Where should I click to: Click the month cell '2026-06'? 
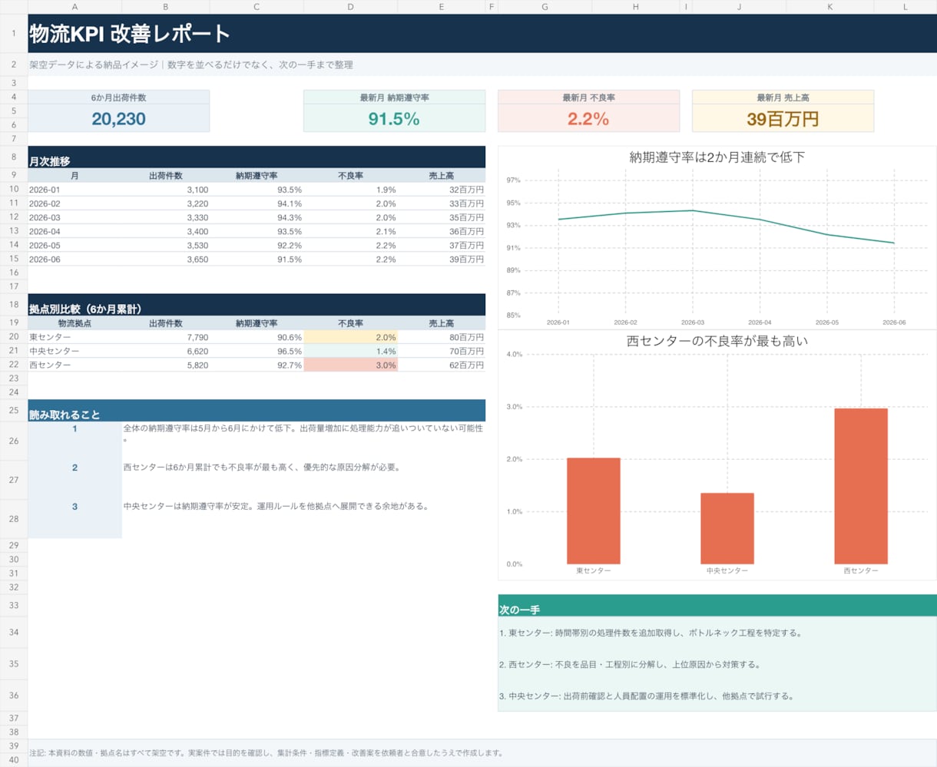click(74, 260)
